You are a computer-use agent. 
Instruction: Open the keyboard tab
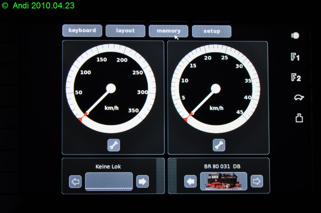click(82, 31)
